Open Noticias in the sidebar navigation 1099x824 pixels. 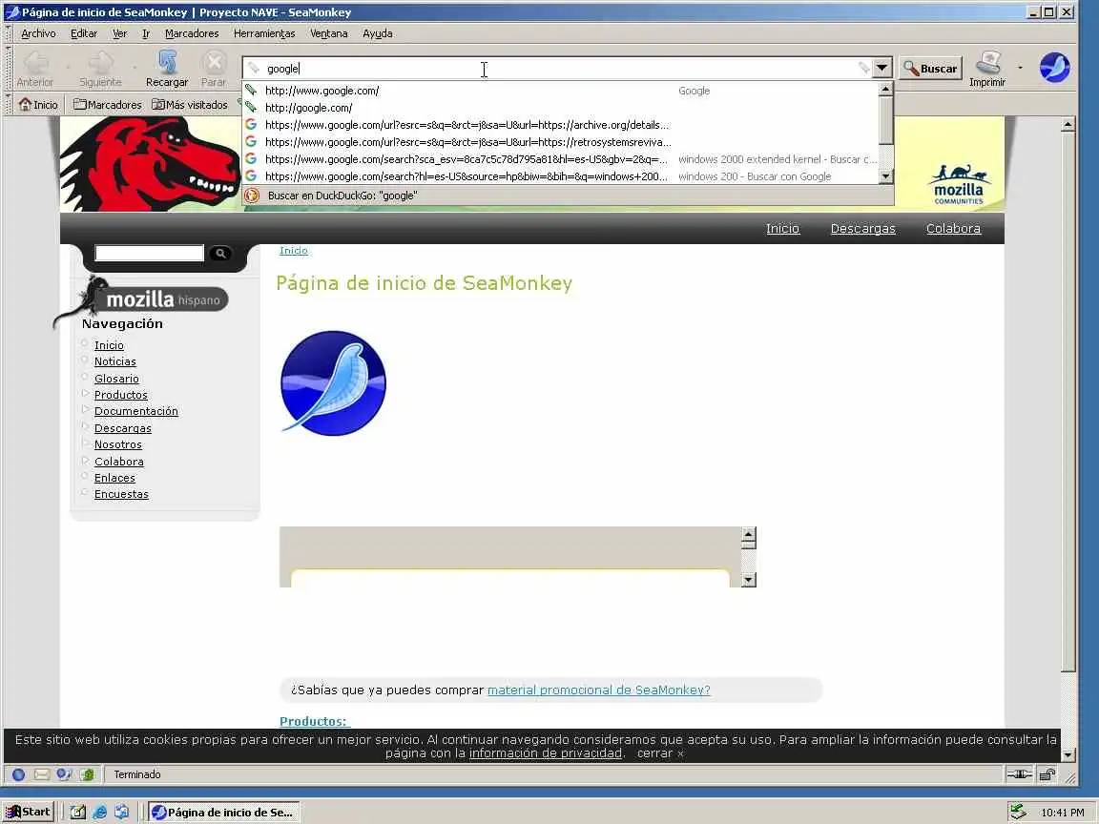click(114, 361)
